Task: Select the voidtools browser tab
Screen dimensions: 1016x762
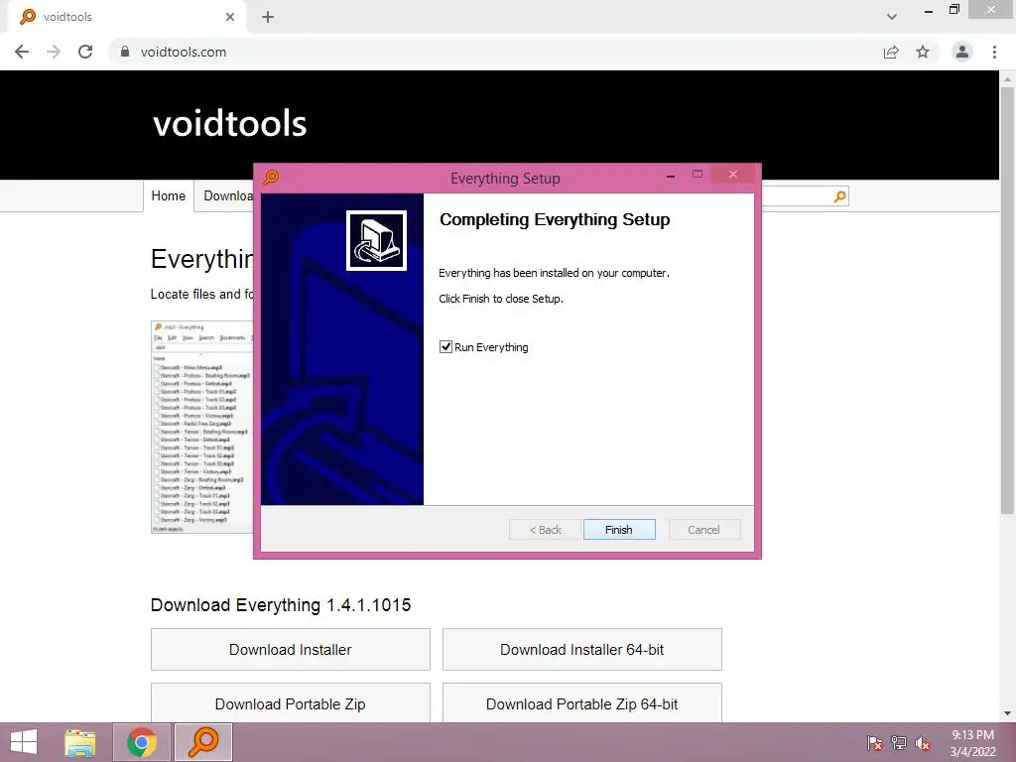Action: click(x=128, y=17)
